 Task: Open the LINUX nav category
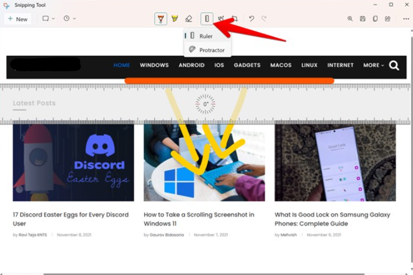(x=309, y=65)
